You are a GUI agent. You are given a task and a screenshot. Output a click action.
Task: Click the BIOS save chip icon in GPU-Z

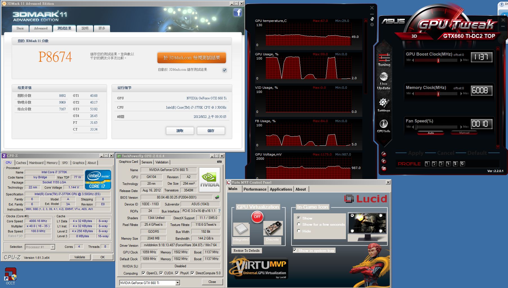click(x=217, y=197)
